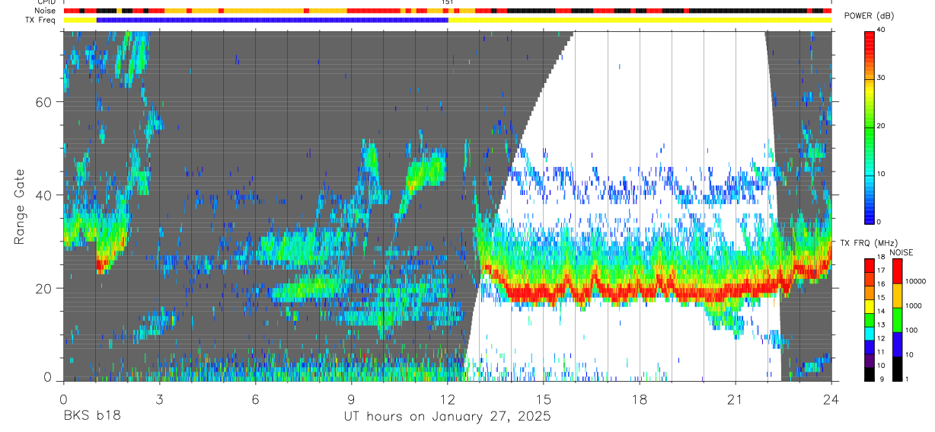Click the '9' tick on the UT hours axis
The height and width of the screenshot is (432, 935).
coord(351,399)
